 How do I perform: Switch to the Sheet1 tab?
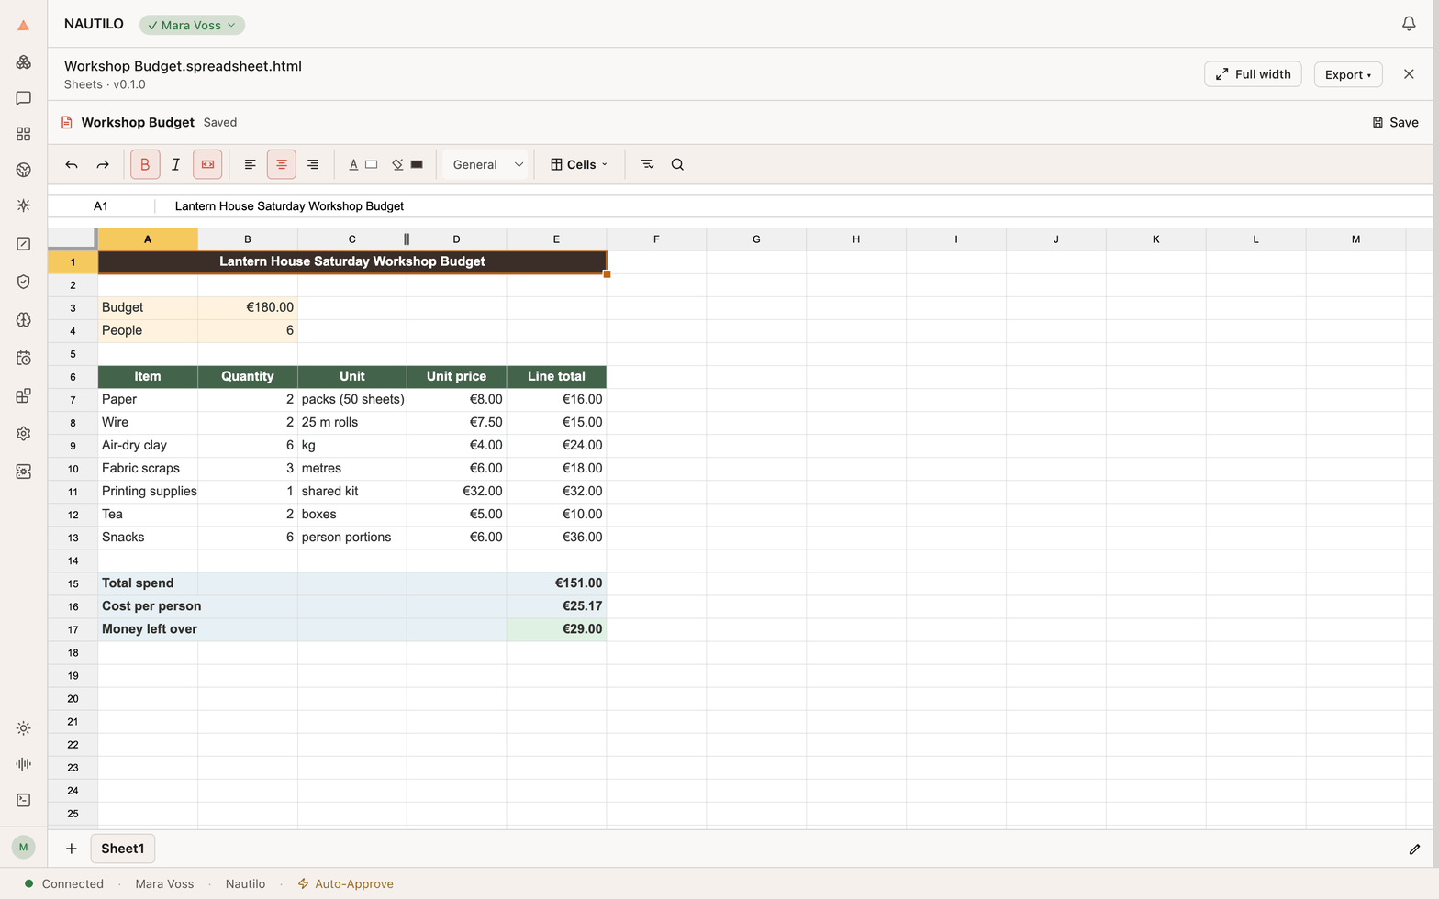123,849
